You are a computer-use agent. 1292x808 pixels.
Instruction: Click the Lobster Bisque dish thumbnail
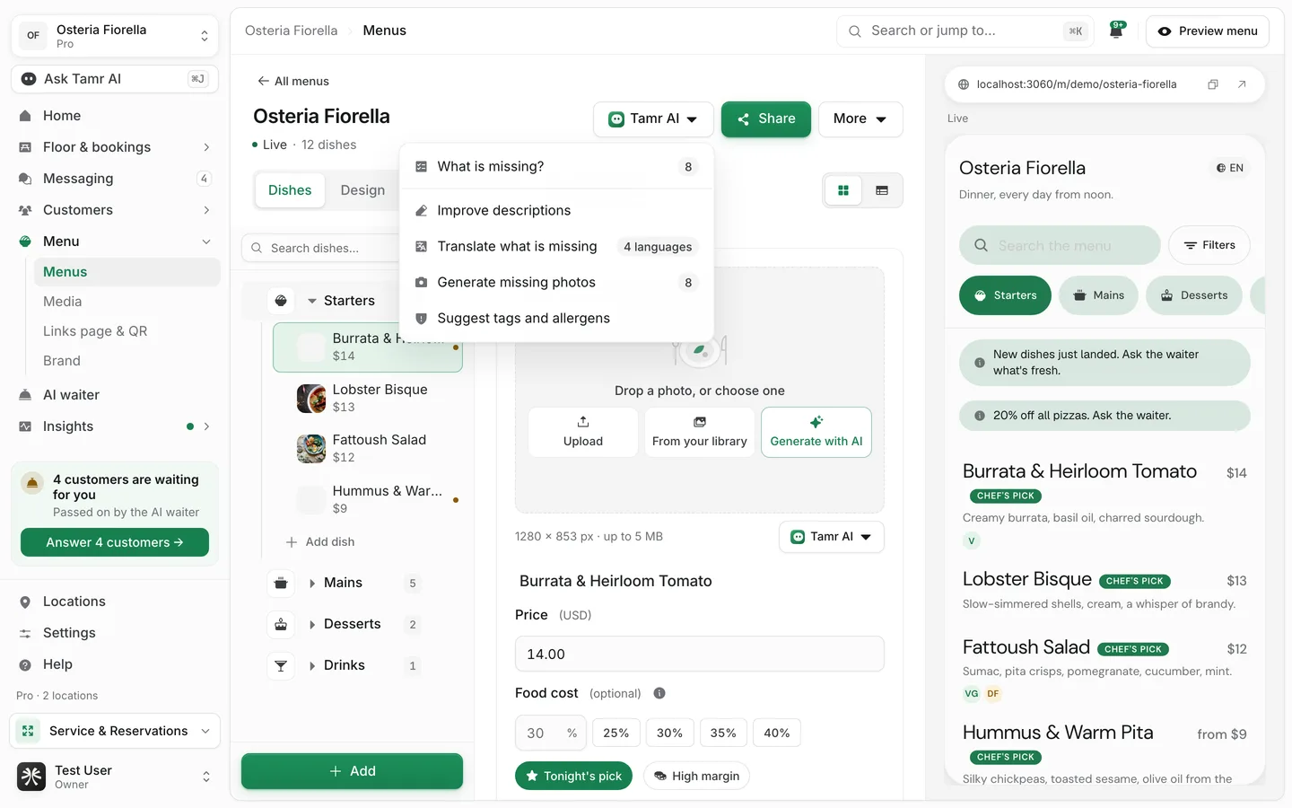[311, 398]
